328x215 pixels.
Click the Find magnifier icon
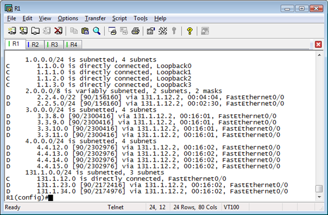pos(97,31)
